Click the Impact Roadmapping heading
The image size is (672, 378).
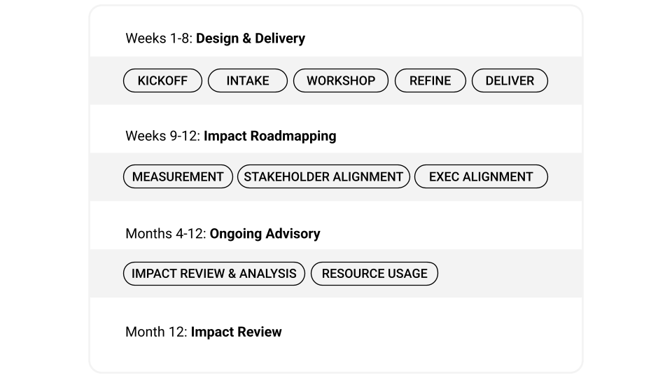click(269, 136)
